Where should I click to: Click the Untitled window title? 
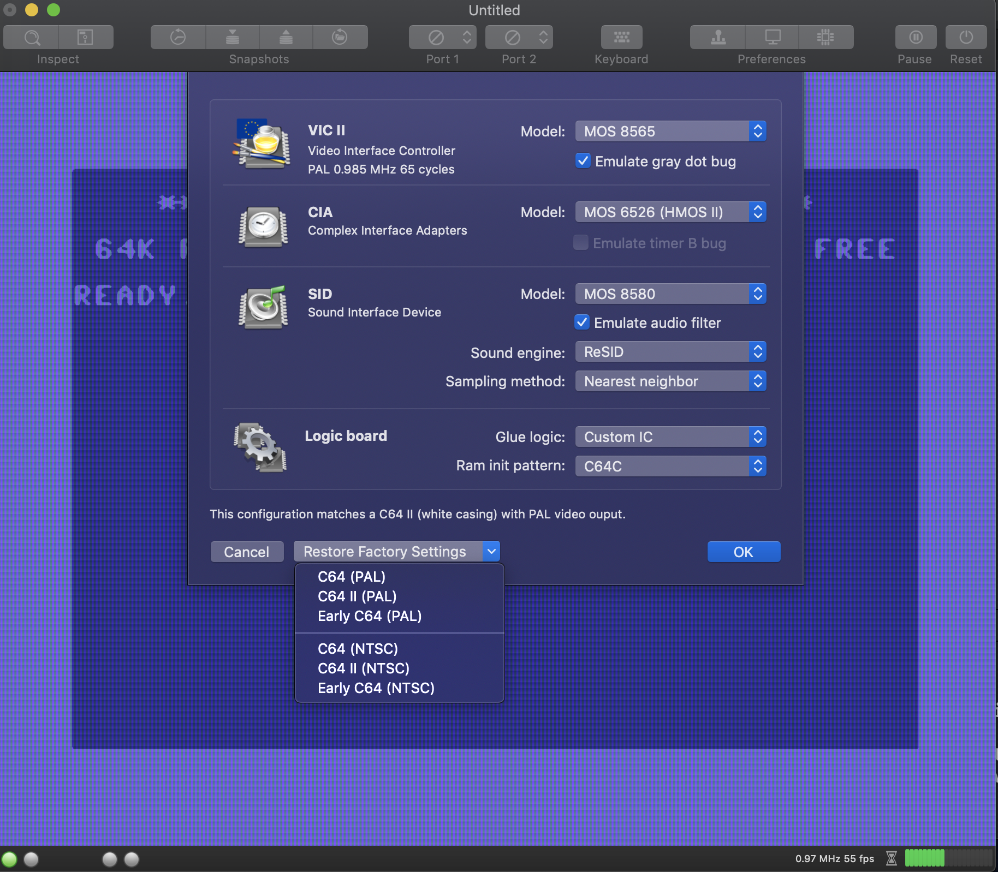coord(494,10)
